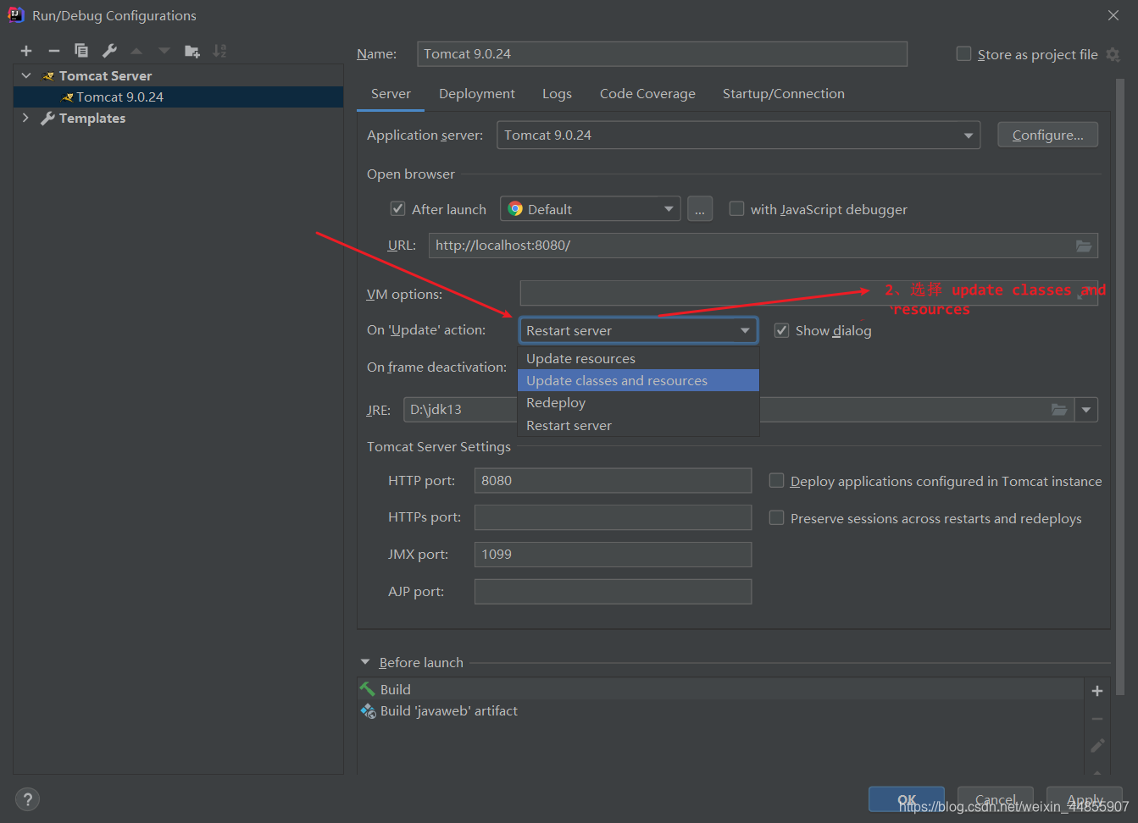Add new configuration with plus icon
Viewport: 1138px width, 823px height.
click(26, 51)
